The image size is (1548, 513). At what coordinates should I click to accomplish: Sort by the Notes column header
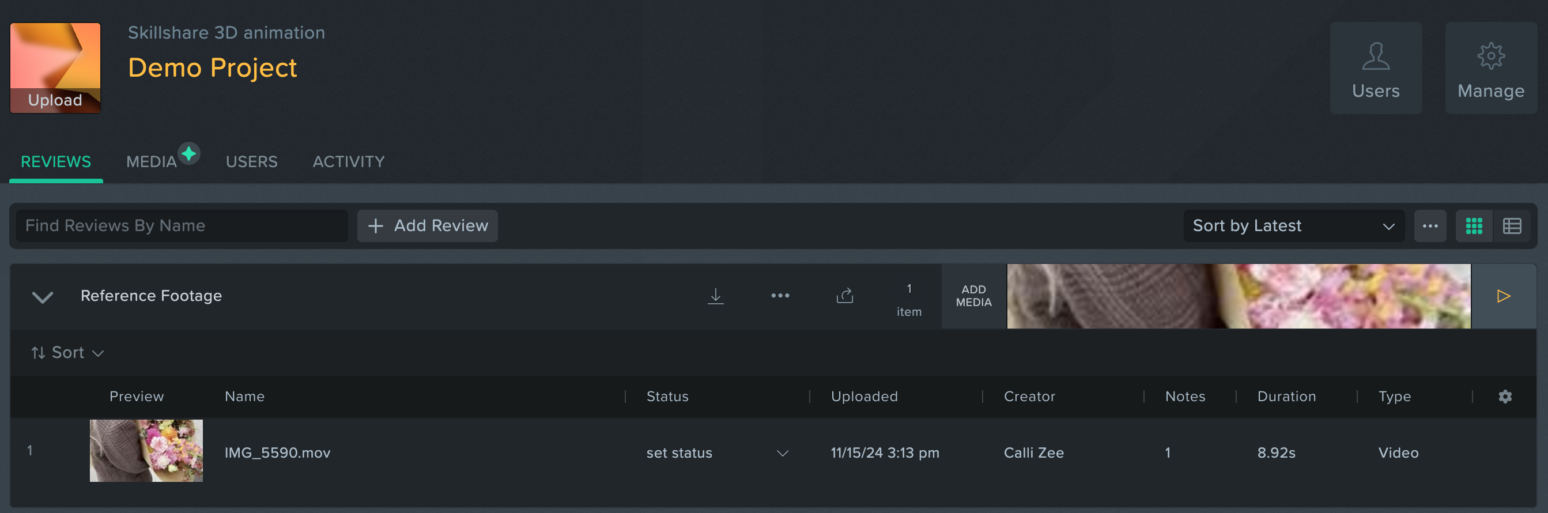point(1185,397)
